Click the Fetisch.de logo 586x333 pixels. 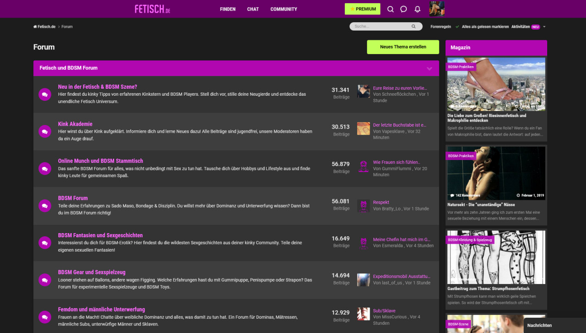coord(152,9)
